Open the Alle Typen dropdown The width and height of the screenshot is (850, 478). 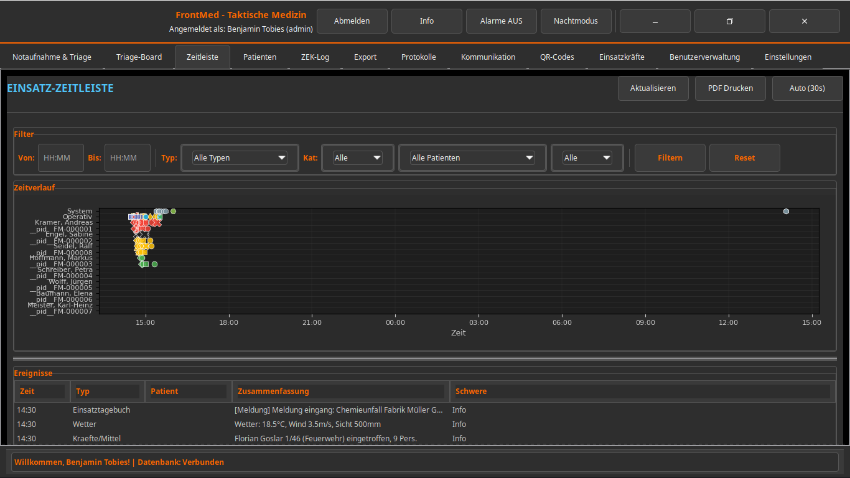pos(240,158)
